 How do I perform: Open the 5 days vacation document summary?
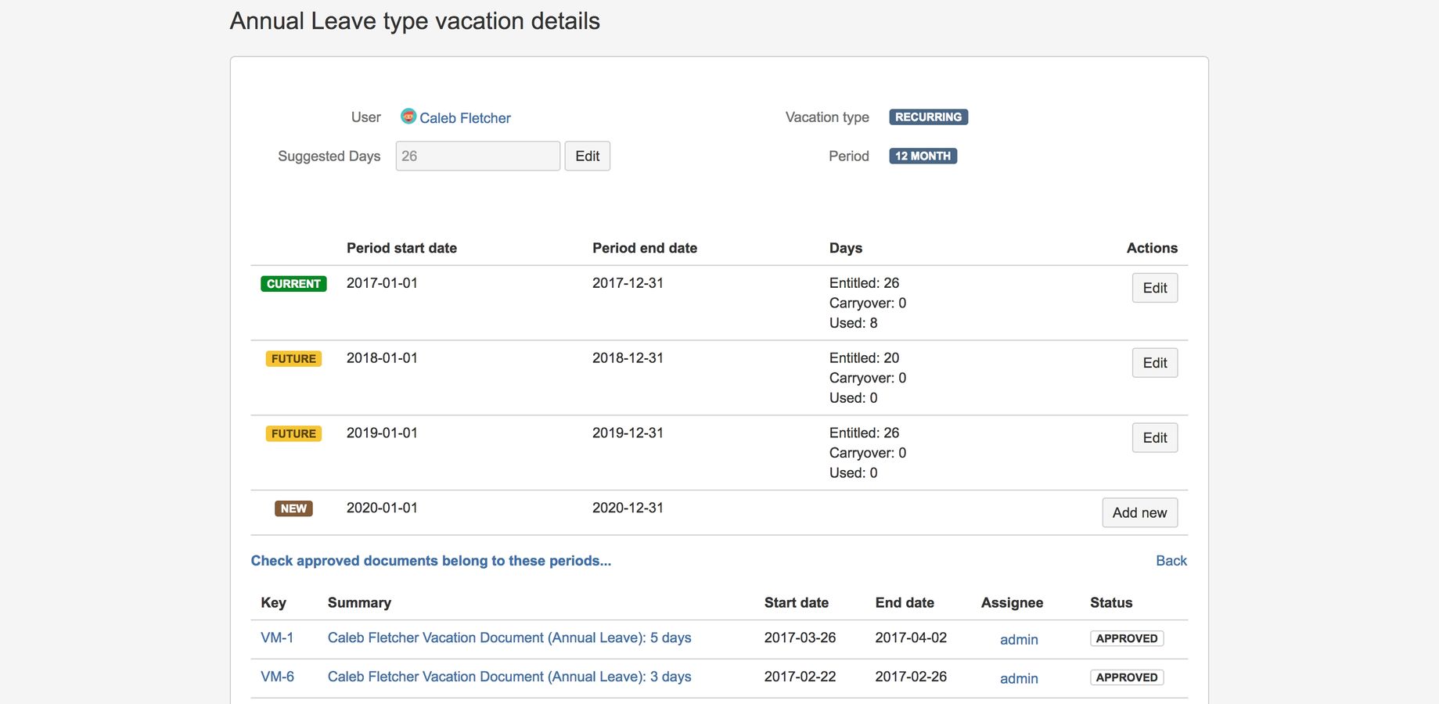(509, 638)
